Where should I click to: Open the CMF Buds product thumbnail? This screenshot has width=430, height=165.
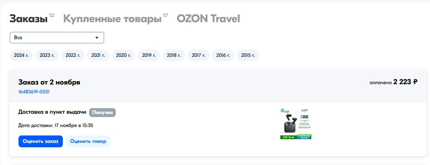(295, 124)
